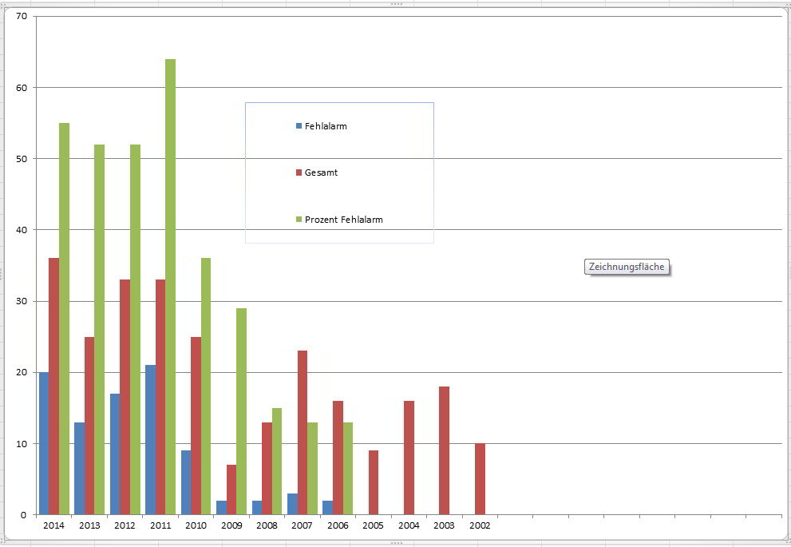The height and width of the screenshot is (547, 791).
Task: Select the blue Fehlalarm bar for 2013
Action: click(x=79, y=468)
